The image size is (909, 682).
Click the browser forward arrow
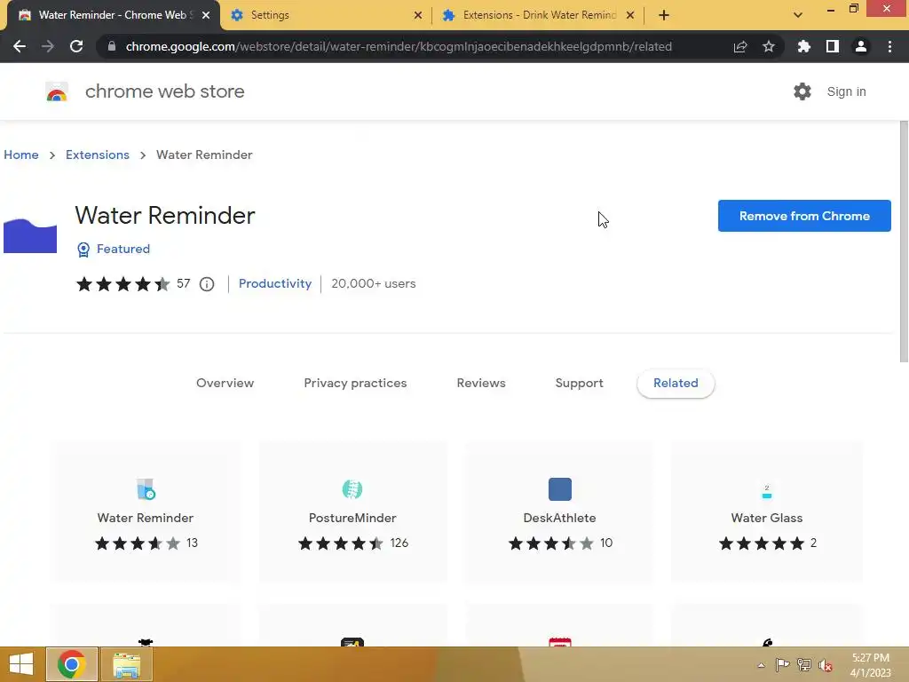click(48, 46)
